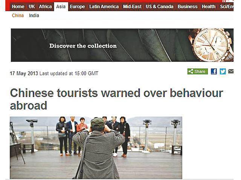Open US & Canada news

[160, 7]
